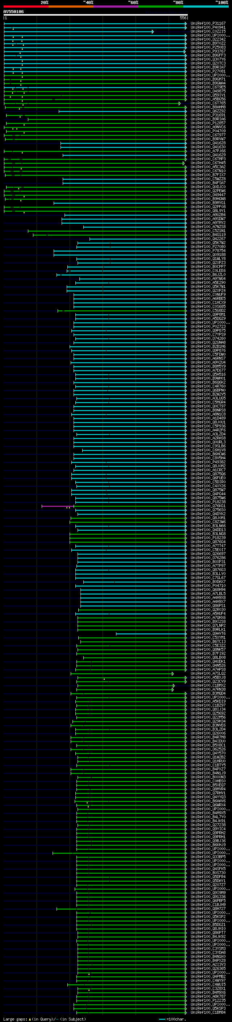Select hit label UniRef100_P18239

click(208, 538)
